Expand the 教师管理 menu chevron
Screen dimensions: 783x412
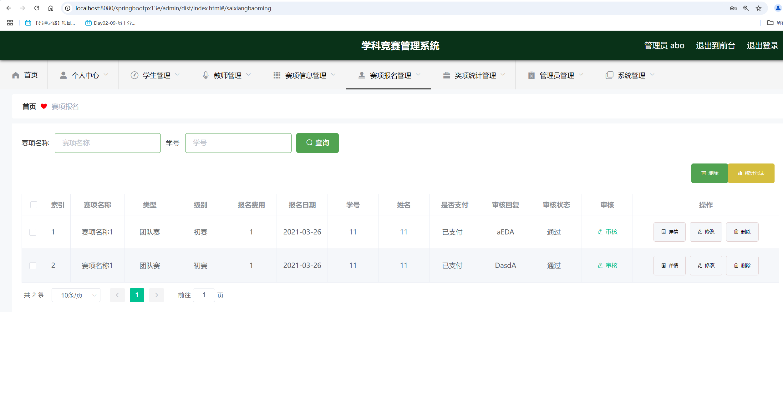coord(249,75)
